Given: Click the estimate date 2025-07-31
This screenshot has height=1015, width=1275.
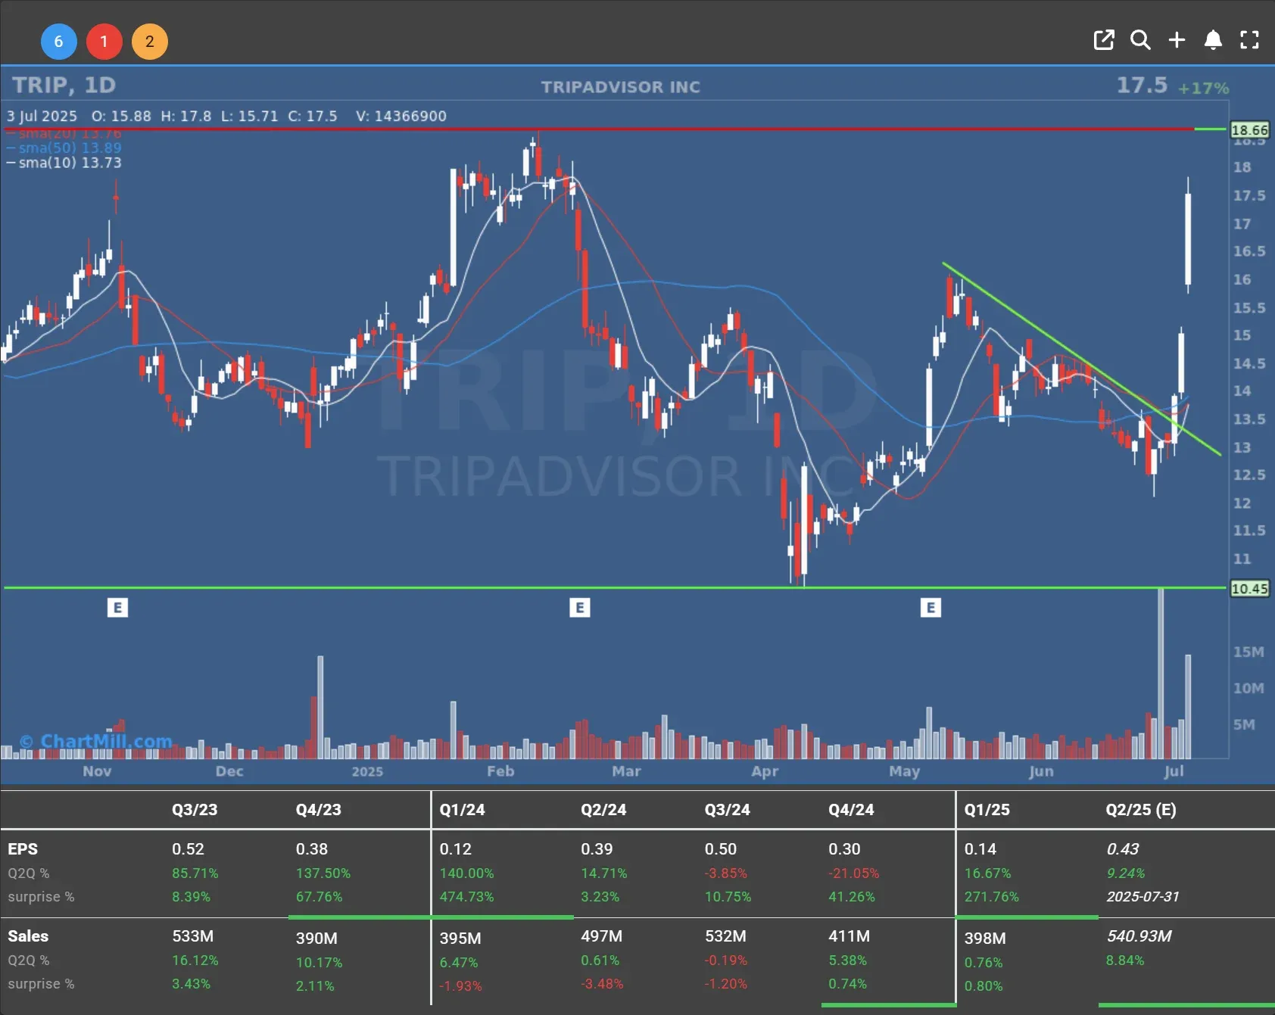Looking at the screenshot, I should 1143,897.
